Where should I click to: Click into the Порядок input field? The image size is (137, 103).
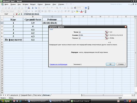click(x=92, y=38)
